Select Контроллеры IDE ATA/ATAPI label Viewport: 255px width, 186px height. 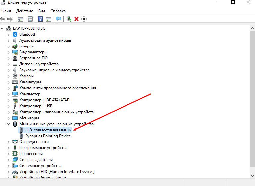click(45, 100)
